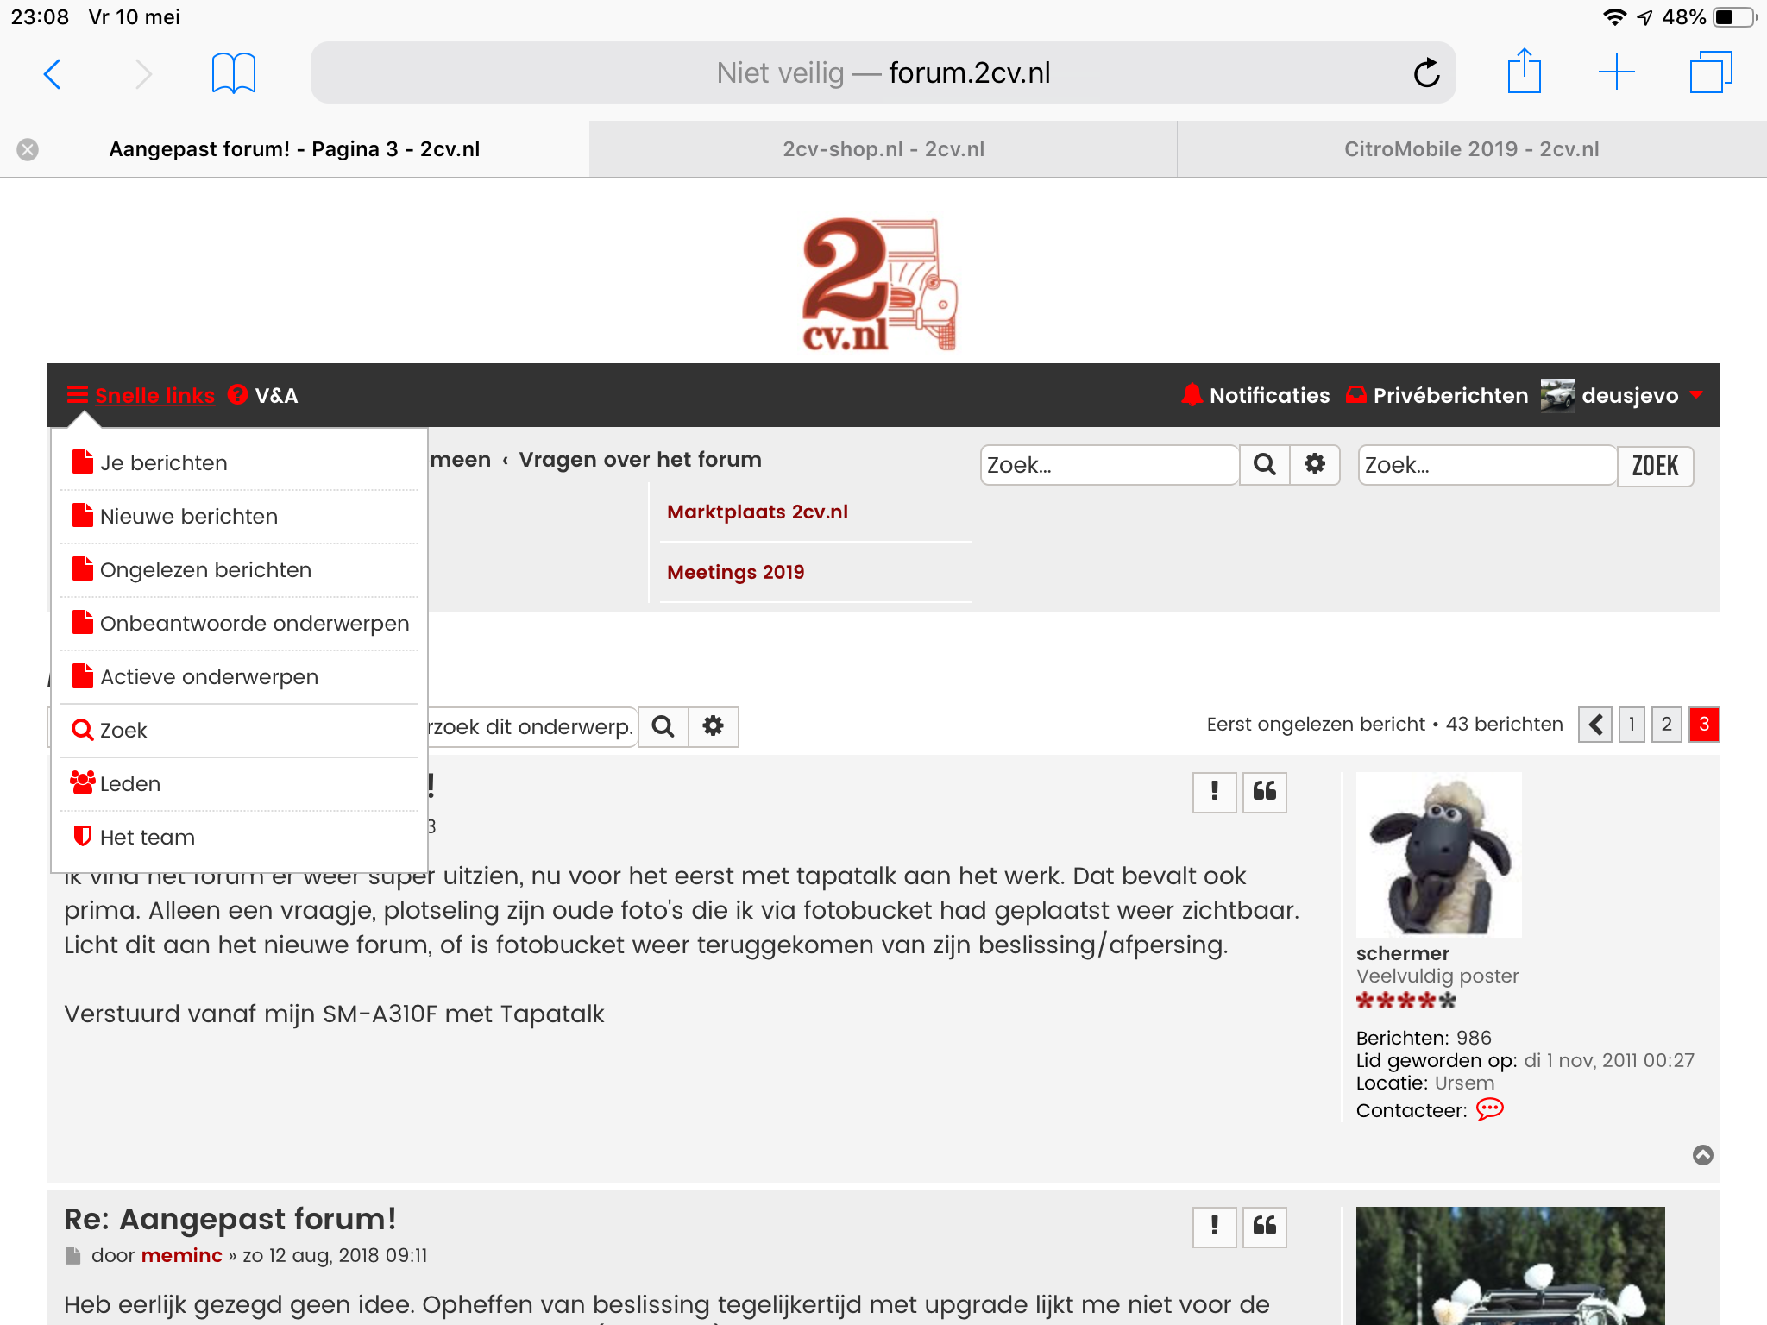Viewport: 1767px width, 1325px height.
Task: Click the ZOEK button
Action: click(x=1655, y=466)
